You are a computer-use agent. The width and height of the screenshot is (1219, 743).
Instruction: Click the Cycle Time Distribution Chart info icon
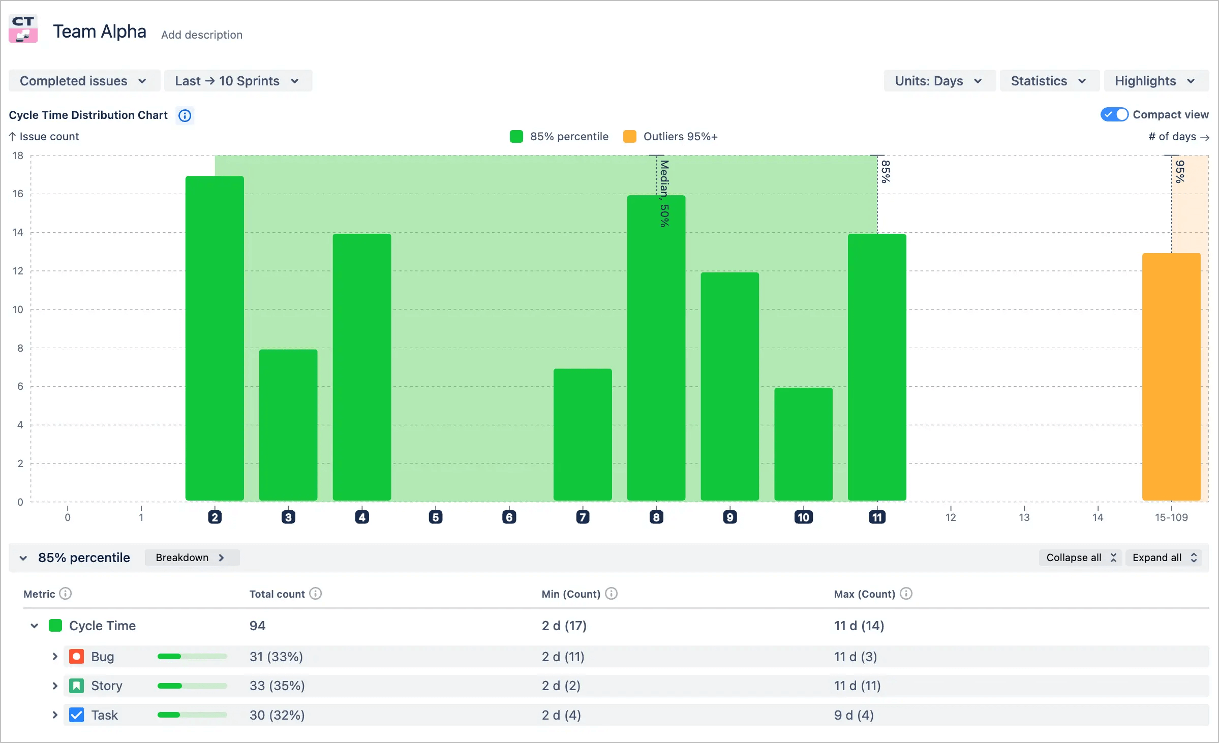(x=184, y=115)
